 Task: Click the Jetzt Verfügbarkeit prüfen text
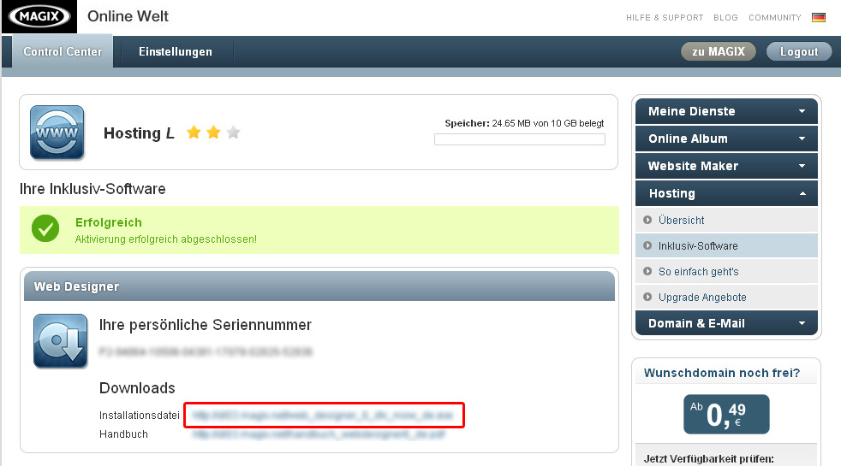(x=708, y=459)
